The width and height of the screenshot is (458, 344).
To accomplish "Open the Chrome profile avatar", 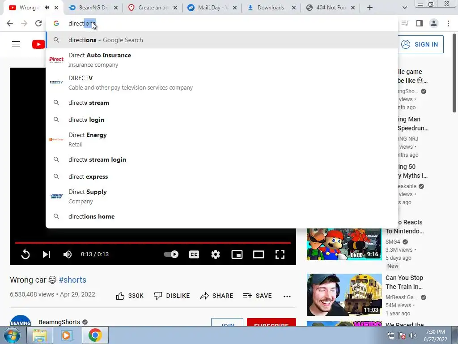I will coord(434,23).
